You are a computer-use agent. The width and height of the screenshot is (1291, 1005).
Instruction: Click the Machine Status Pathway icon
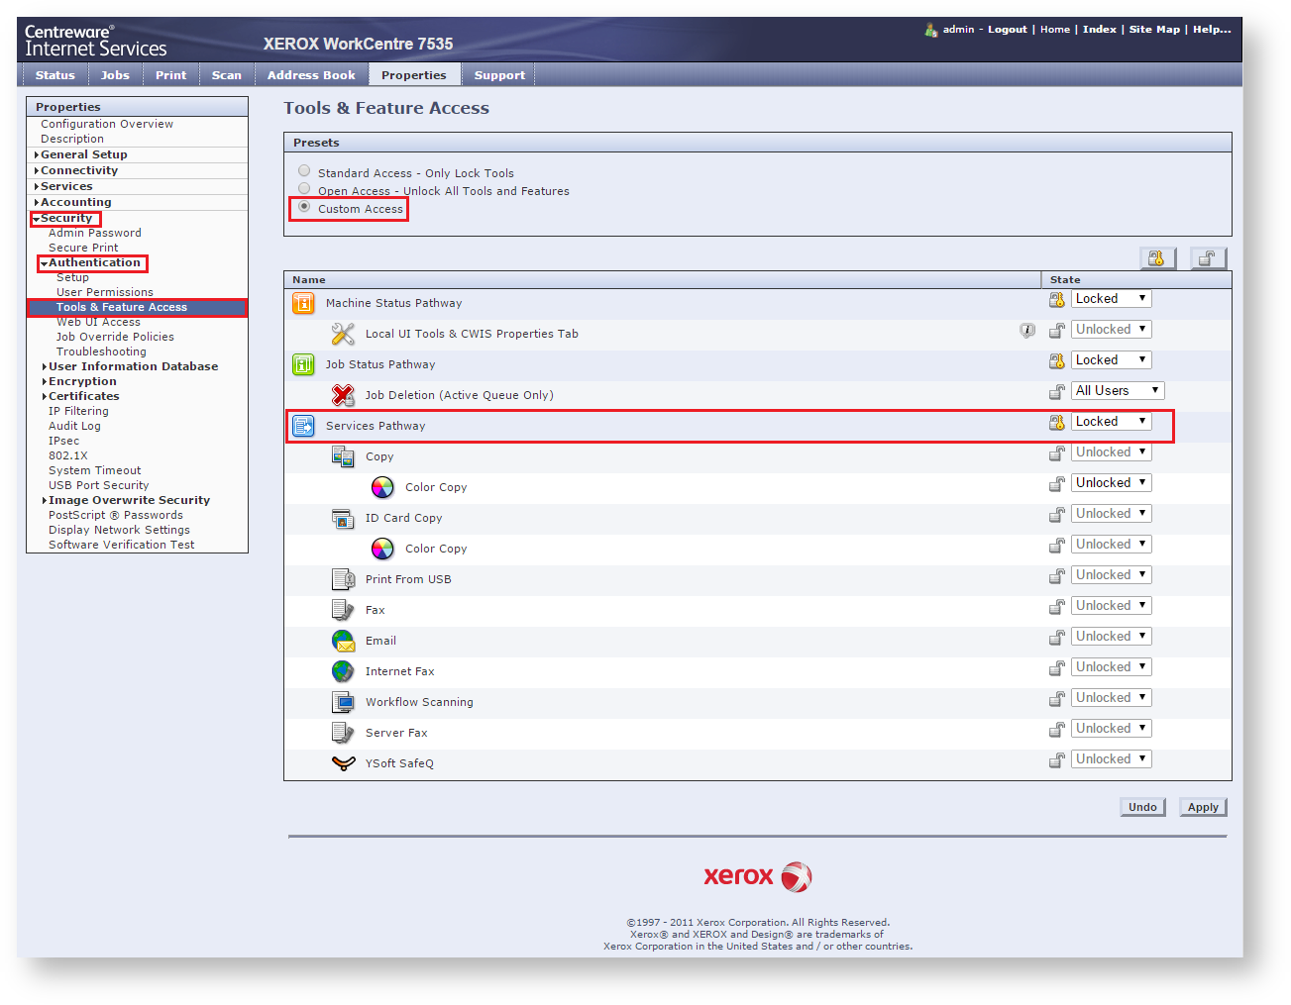click(303, 303)
